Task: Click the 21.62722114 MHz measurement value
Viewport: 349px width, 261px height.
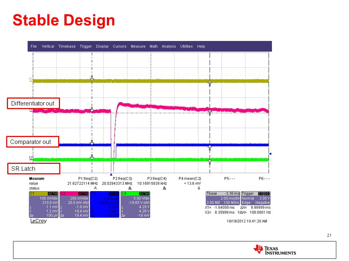Action: (83, 183)
